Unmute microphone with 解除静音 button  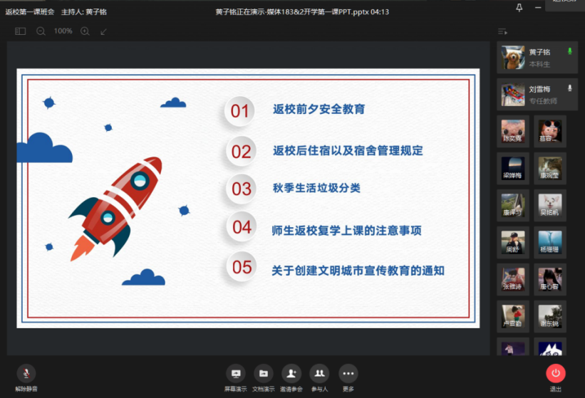[x=26, y=374]
